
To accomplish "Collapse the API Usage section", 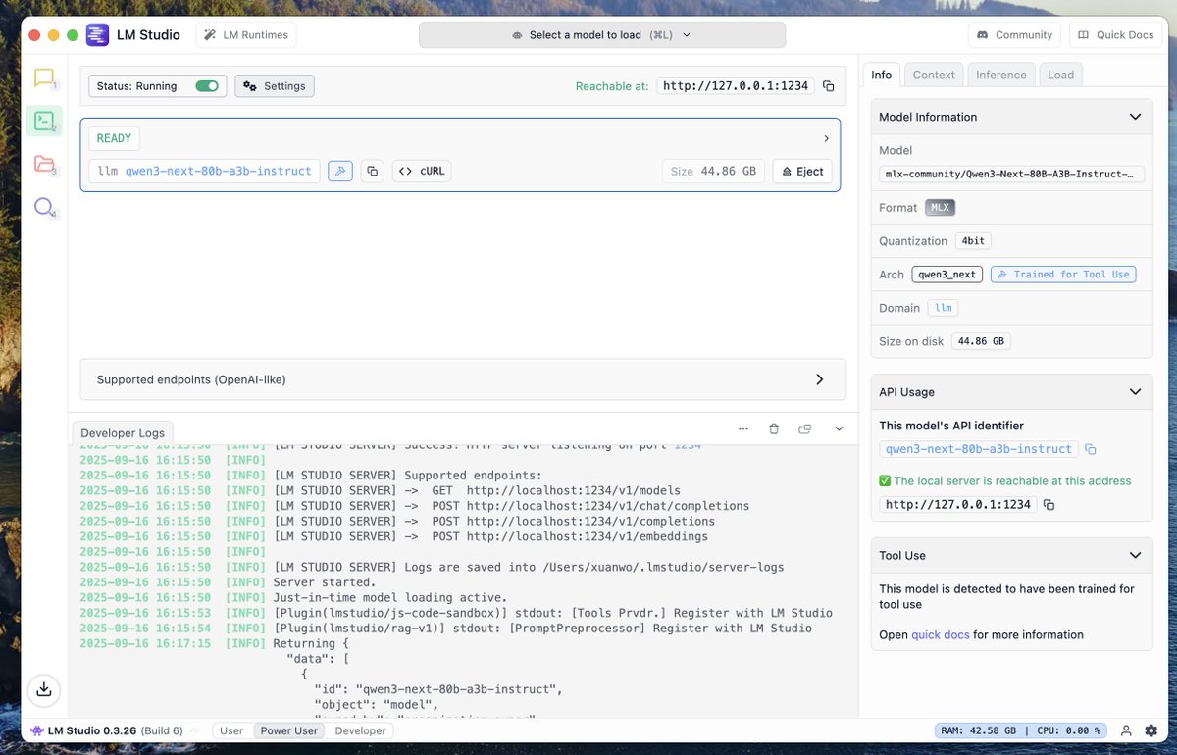I will 1135,392.
